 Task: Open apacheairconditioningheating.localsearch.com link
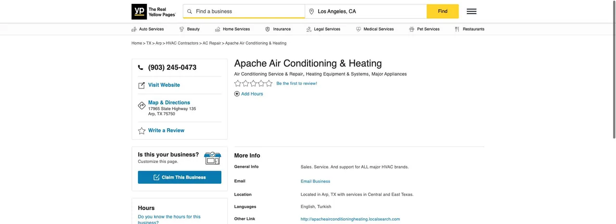click(350, 219)
